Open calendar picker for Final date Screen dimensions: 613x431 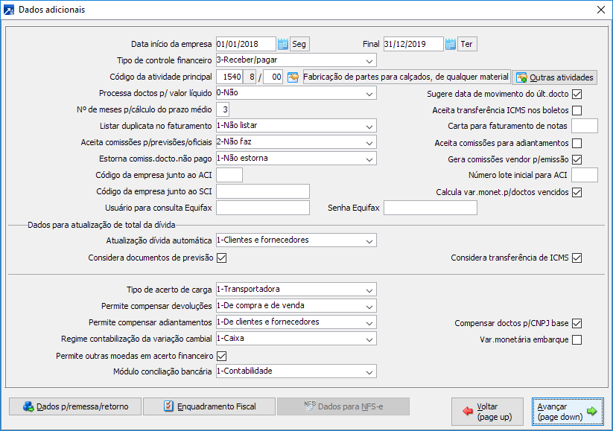tap(451, 44)
